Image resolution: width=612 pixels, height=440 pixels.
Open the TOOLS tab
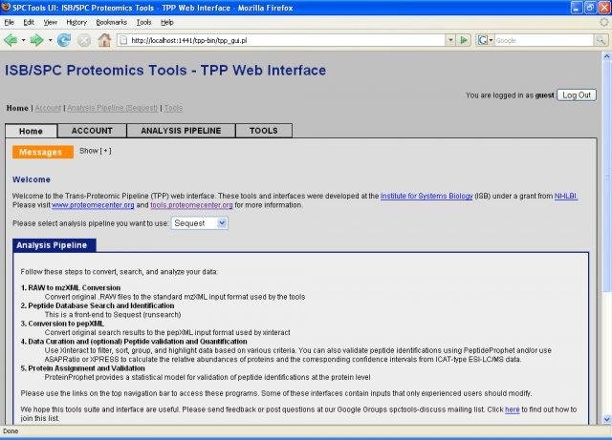(264, 131)
